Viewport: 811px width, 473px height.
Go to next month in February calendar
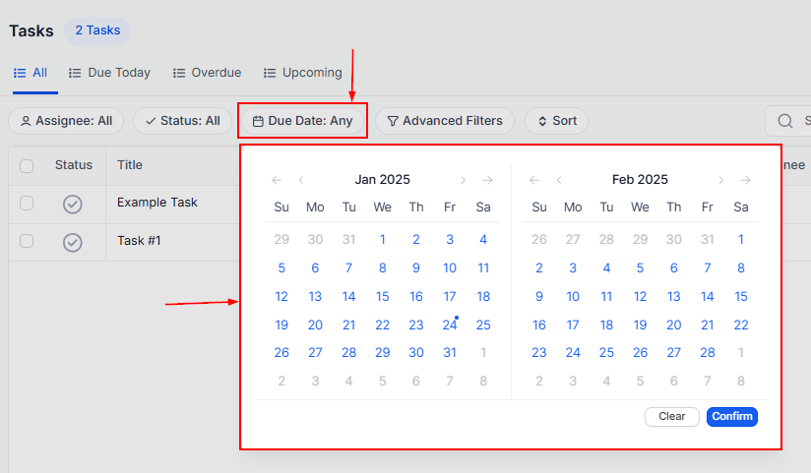720,180
